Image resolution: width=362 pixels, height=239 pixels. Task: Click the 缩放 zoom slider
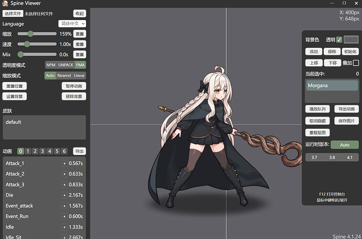(37, 34)
